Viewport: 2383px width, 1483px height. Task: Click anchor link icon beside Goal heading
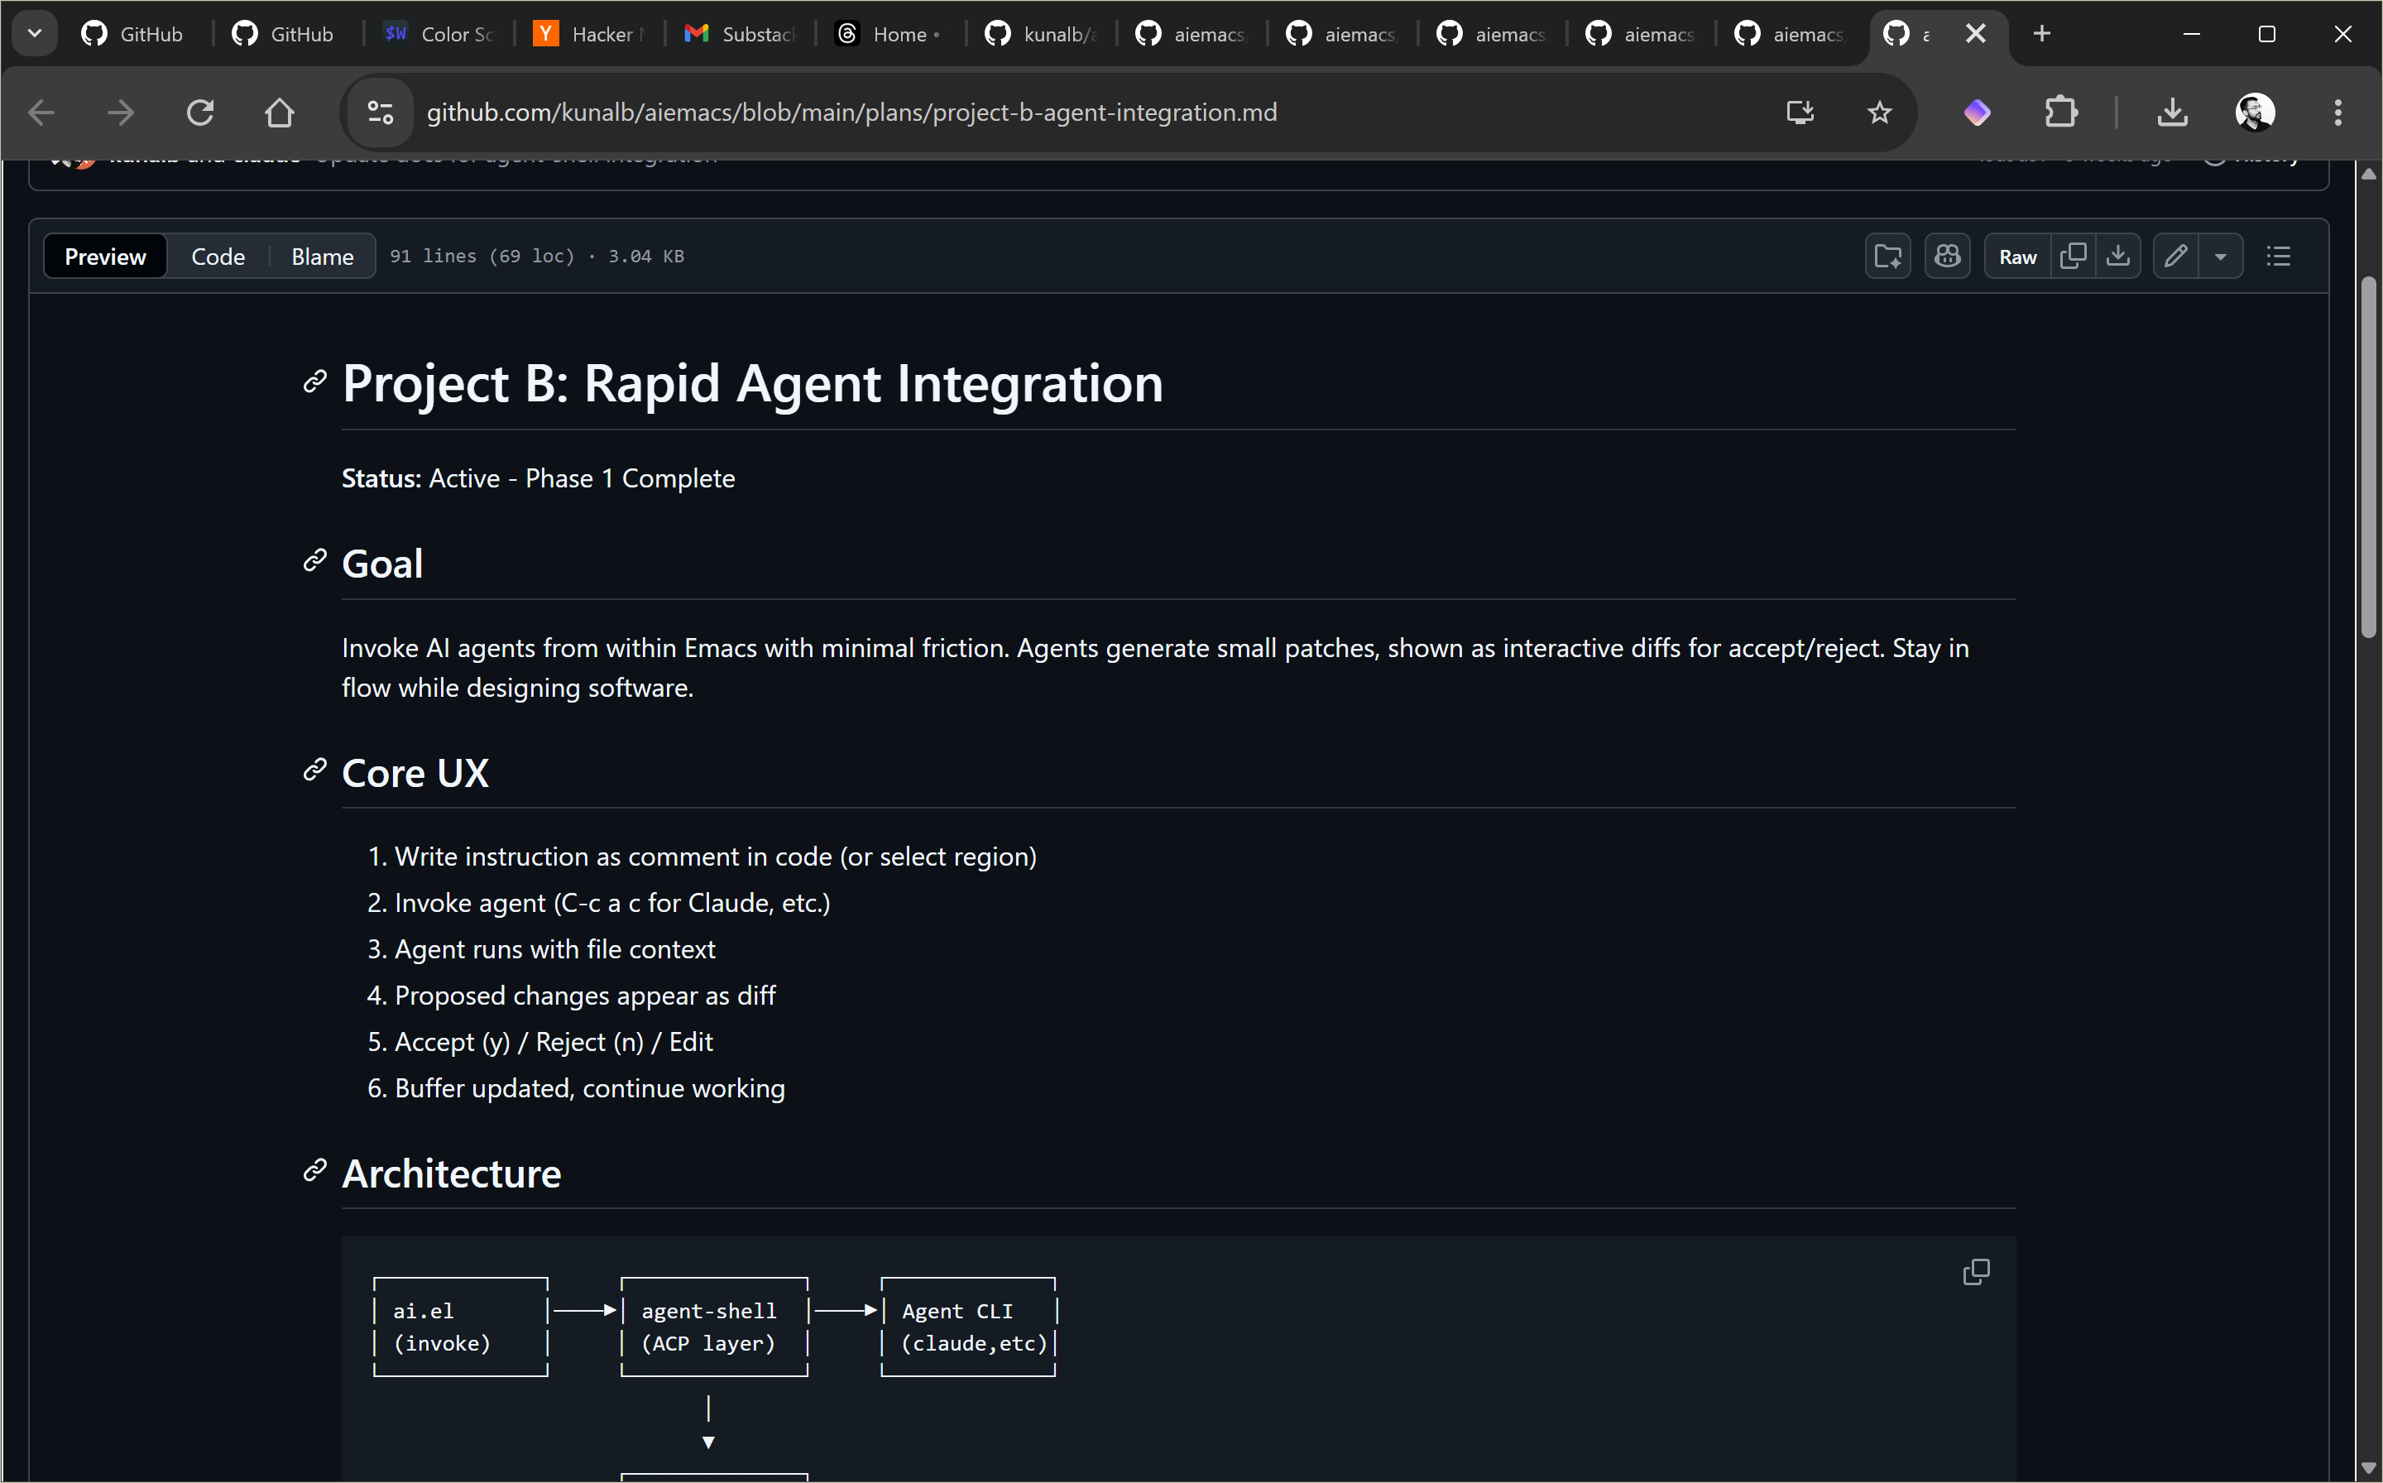(314, 561)
